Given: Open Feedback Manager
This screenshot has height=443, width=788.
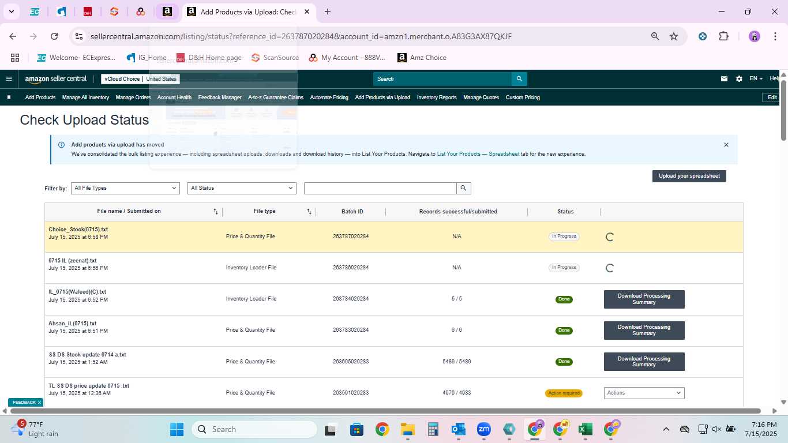Looking at the screenshot, I should tap(220, 97).
